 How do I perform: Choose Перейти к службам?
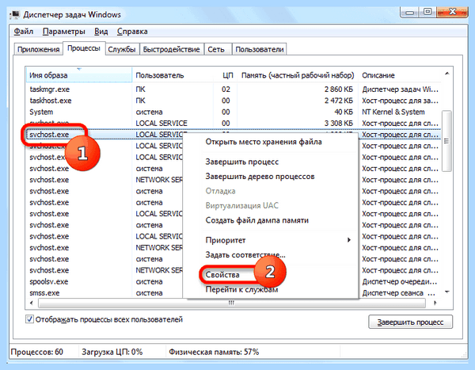coord(241,290)
